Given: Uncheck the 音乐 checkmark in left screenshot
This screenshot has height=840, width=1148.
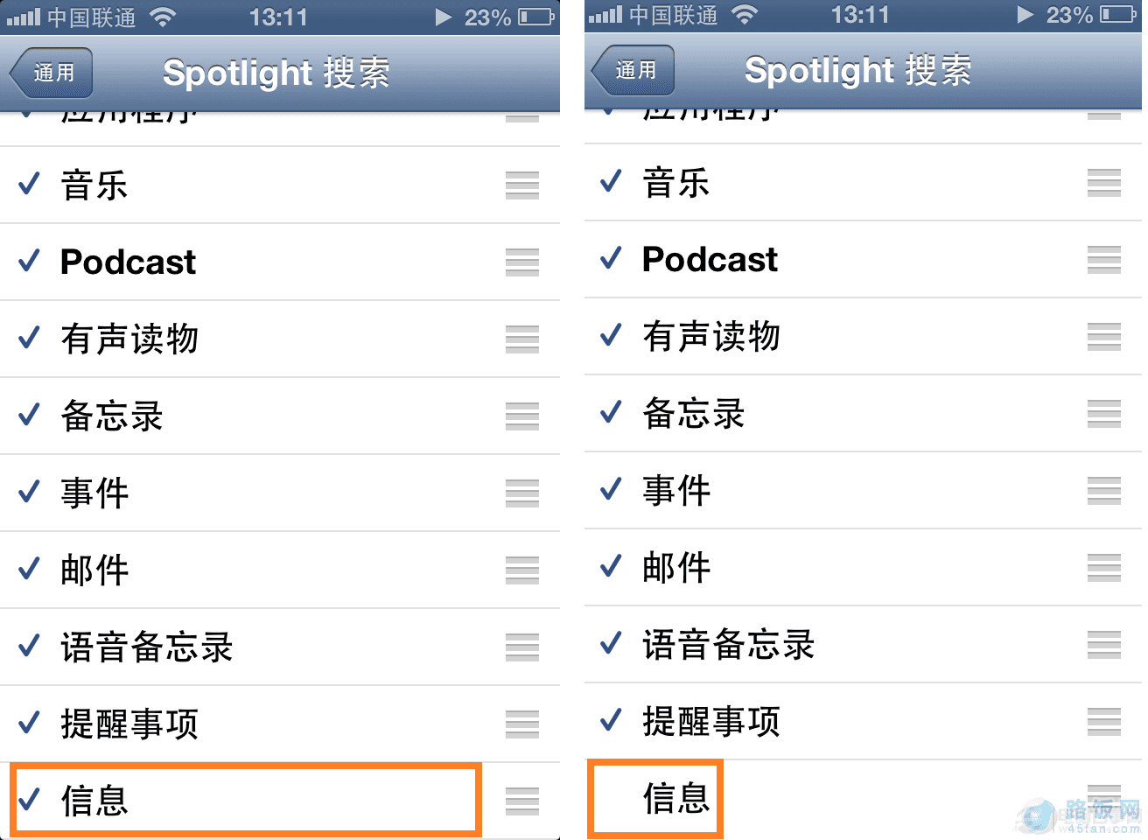Looking at the screenshot, I should (30, 185).
